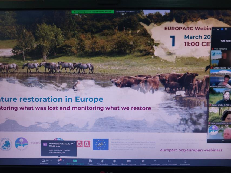Launch the AI Companion icon
This screenshot has height=173, width=231.
102,161
